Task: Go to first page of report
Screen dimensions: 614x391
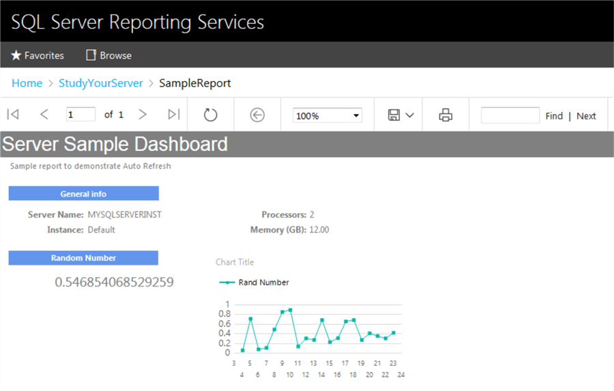Action: (13, 115)
